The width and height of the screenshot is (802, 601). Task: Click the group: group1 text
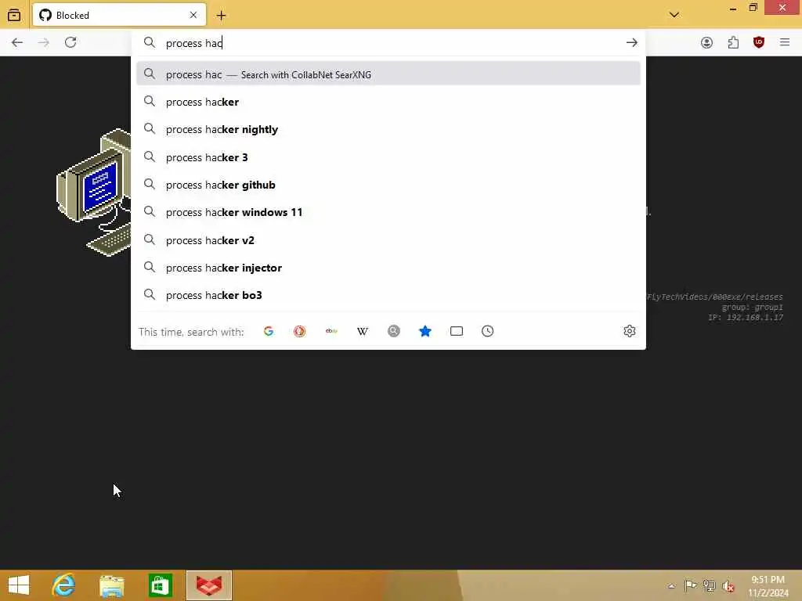(x=753, y=307)
